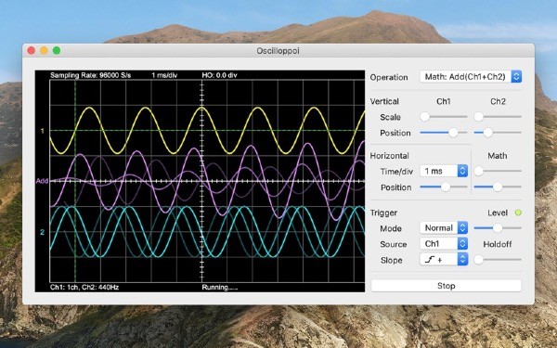Click the green trigger indicator light
This screenshot has width=557, height=348.
point(518,213)
